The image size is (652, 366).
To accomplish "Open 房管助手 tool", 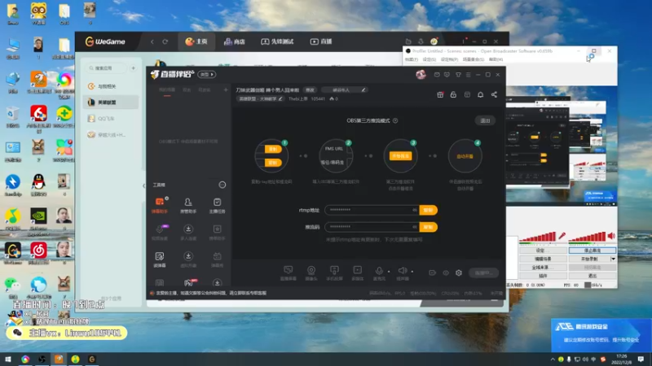I will pyautogui.click(x=188, y=205).
